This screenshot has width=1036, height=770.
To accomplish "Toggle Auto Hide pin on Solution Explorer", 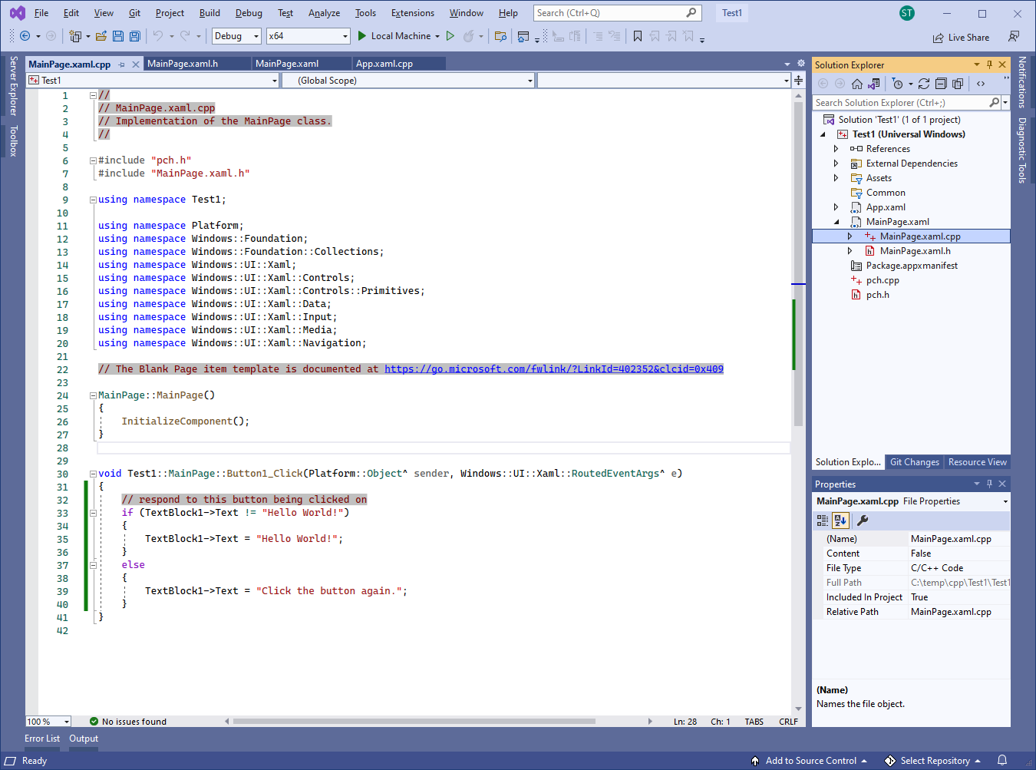I will (x=989, y=64).
